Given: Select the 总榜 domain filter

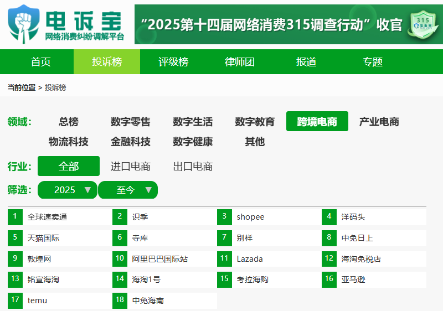Looking at the screenshot, I should point(69,122).
